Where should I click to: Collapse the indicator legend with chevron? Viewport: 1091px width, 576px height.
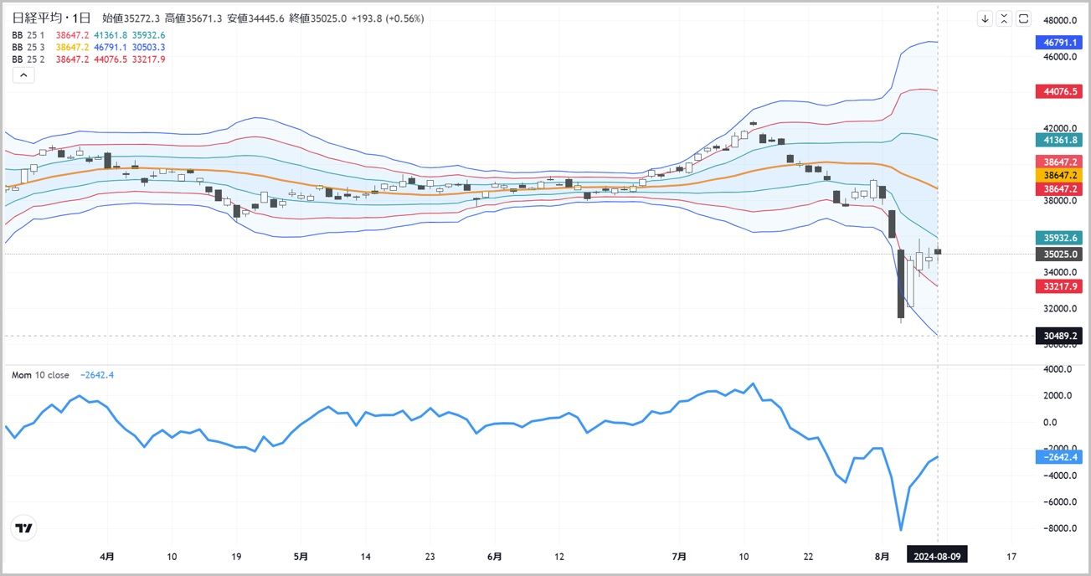23,75
